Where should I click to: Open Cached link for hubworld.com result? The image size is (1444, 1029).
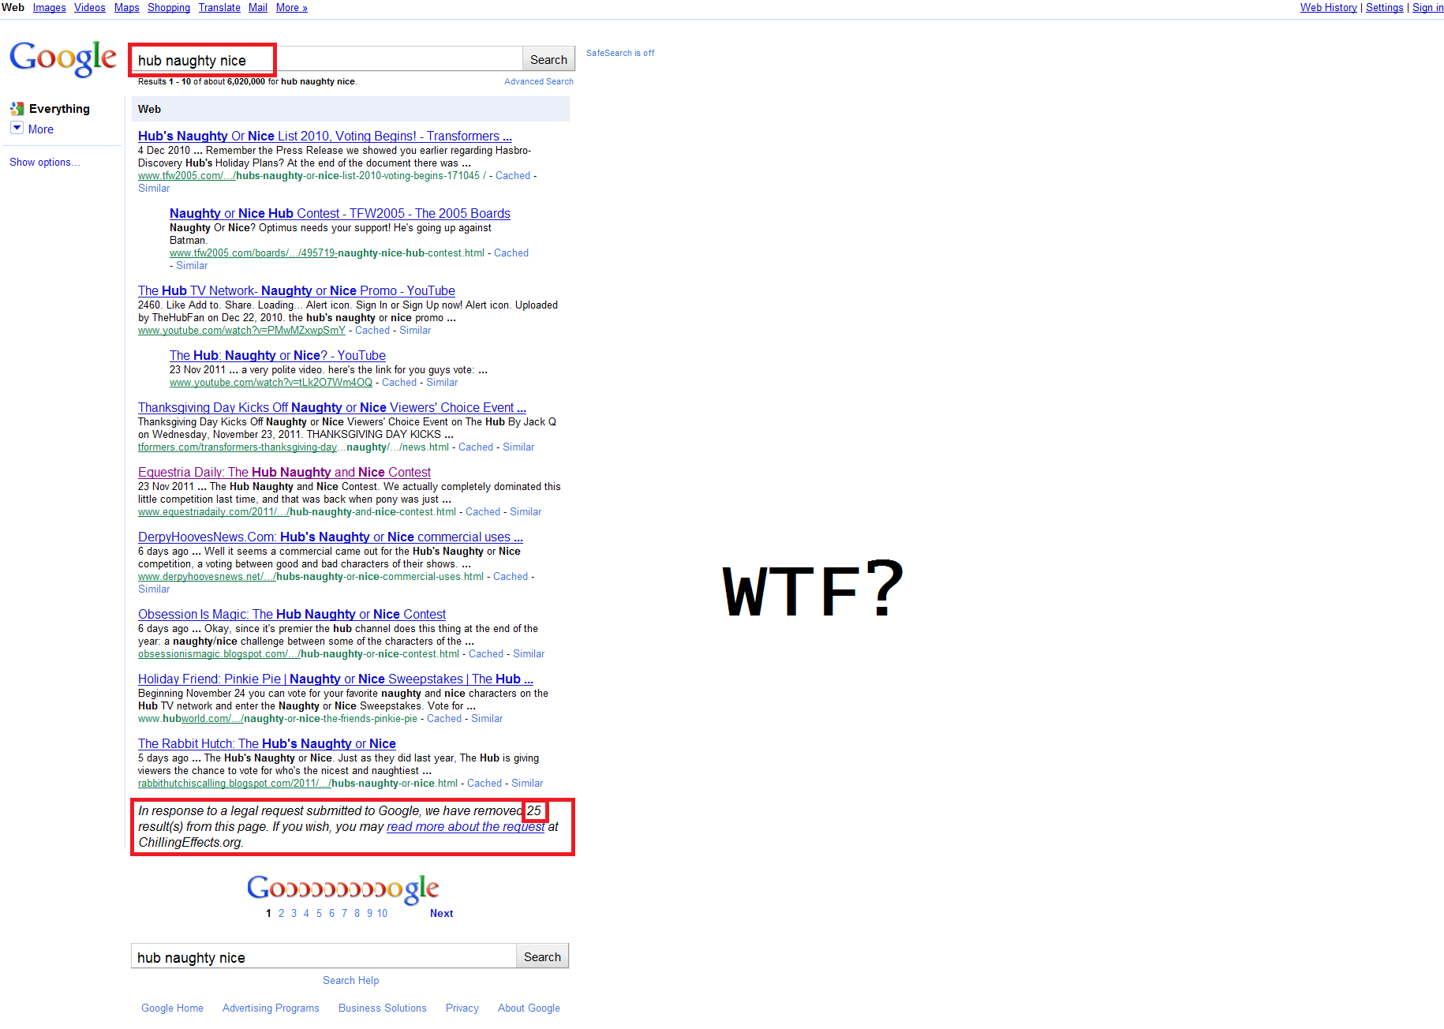click(x=444, y=719)
